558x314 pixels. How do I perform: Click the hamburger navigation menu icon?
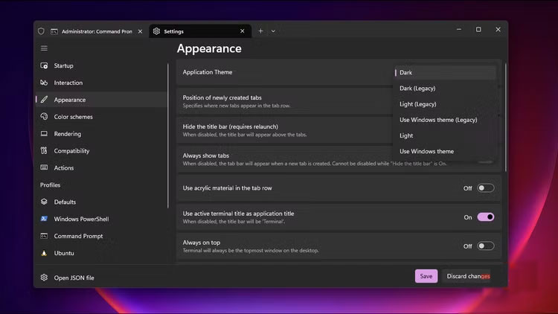(44, 48)
